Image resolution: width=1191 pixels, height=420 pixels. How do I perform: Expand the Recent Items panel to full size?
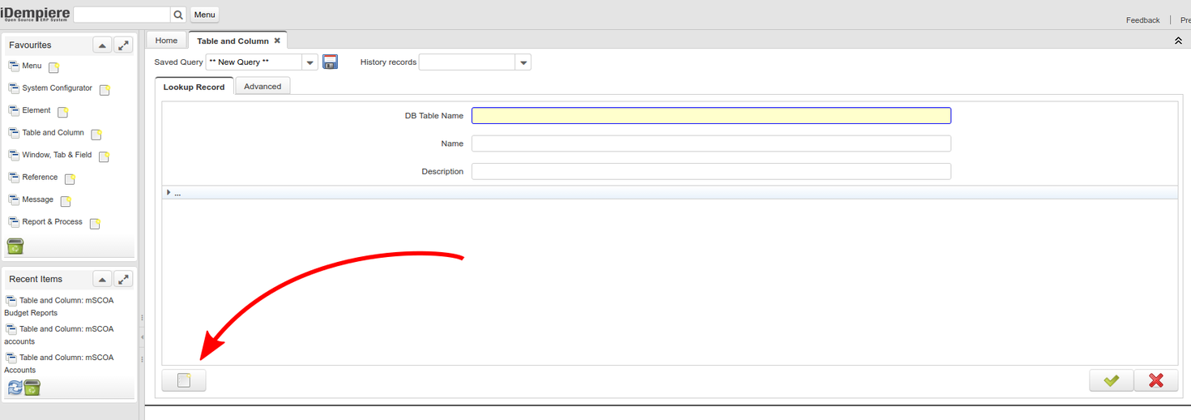click(x=123, y=279)
